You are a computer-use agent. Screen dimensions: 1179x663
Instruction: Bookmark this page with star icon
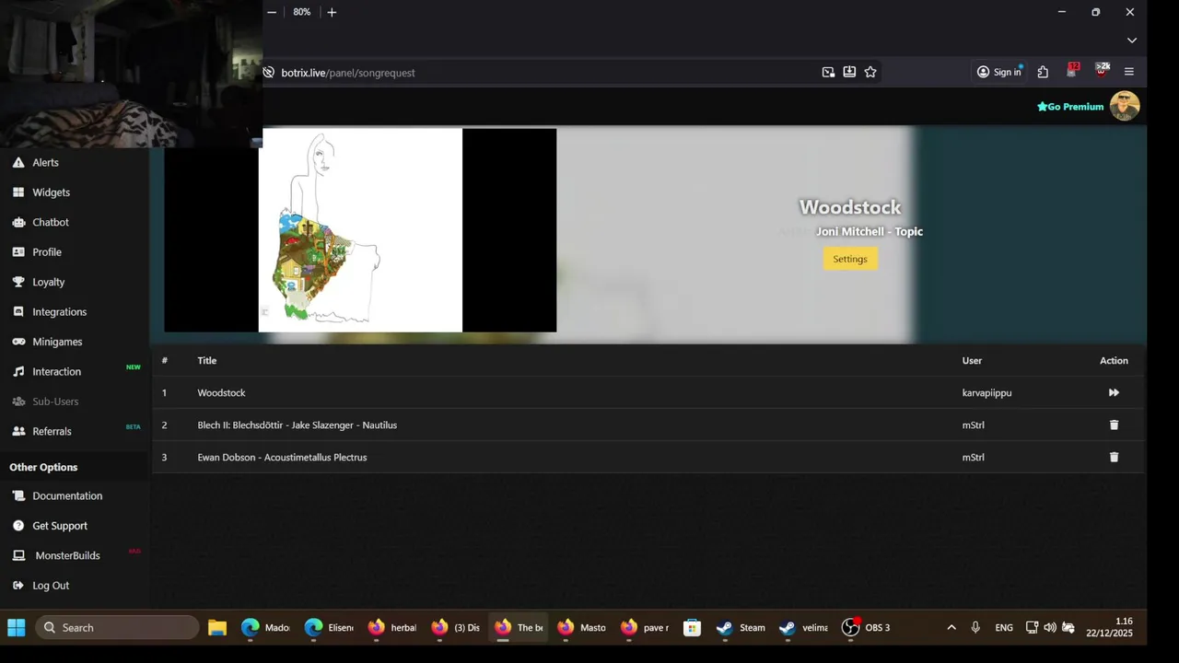coord(870,72)
